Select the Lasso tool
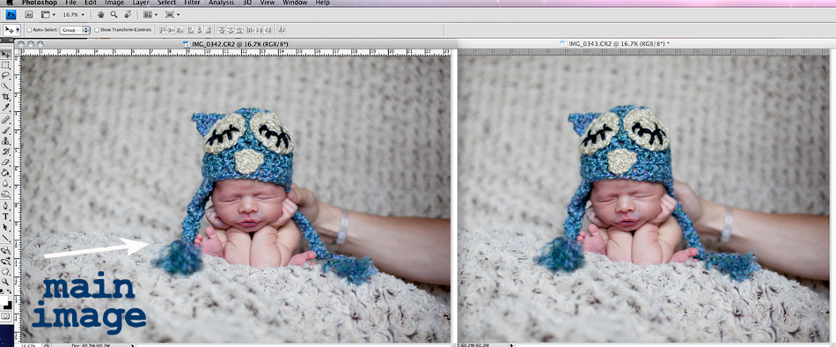 pos(6,75)
